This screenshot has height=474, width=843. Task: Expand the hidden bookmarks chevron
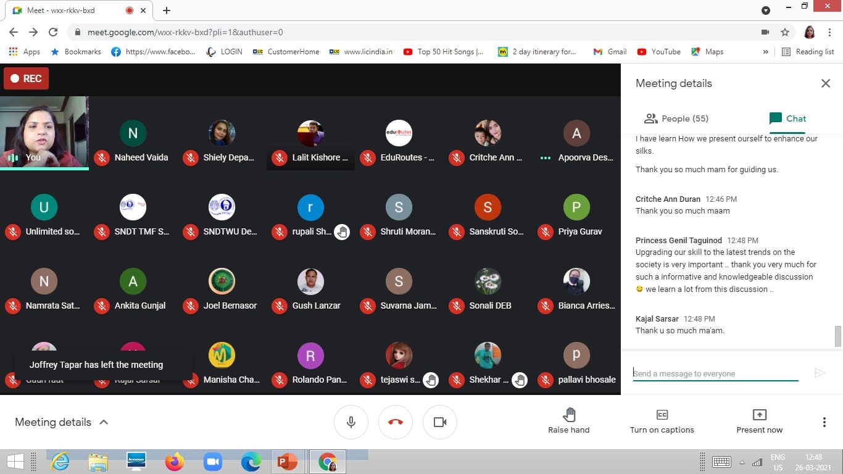765,52
